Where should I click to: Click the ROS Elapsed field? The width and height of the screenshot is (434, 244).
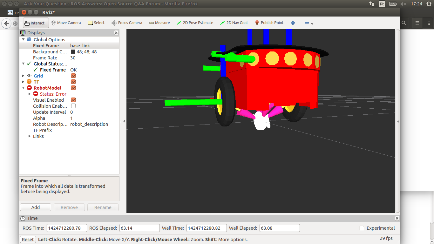(139, 228)
